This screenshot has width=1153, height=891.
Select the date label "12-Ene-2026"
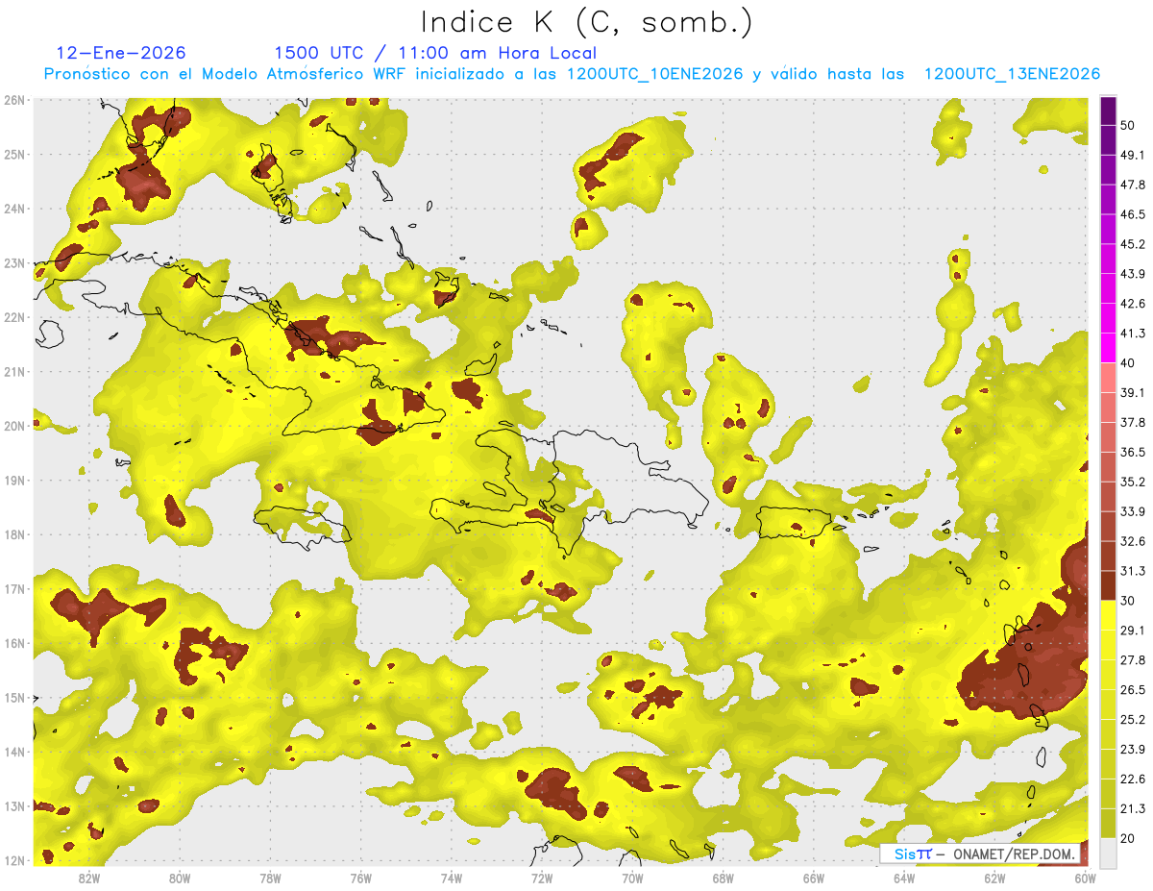pyautogui.click(x=121, y=53)
